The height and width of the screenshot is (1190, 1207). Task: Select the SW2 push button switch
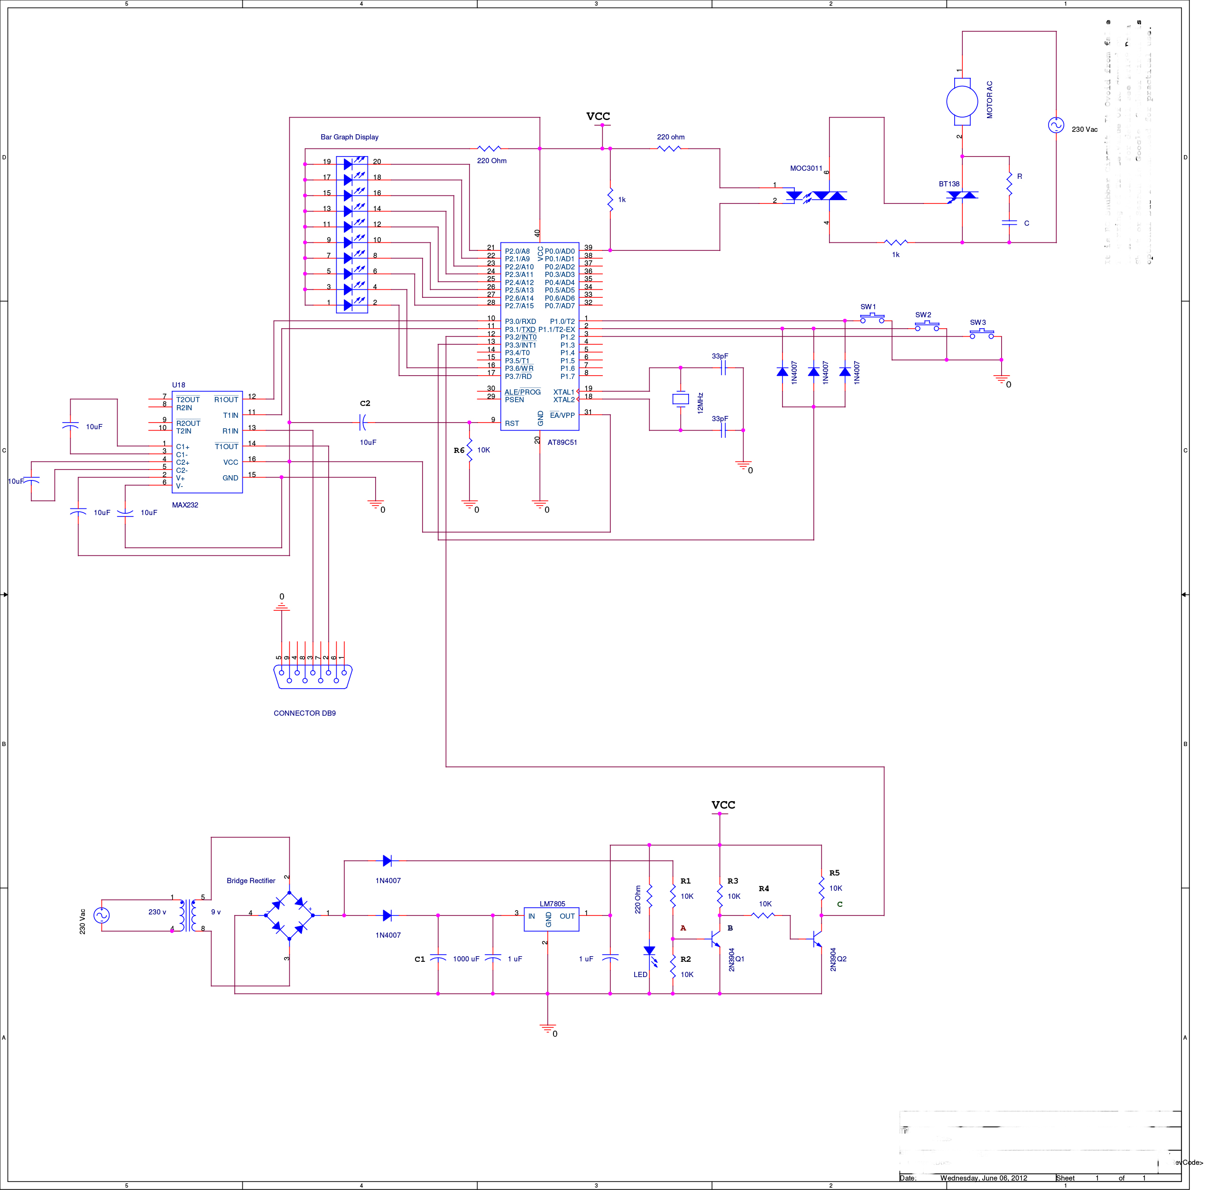927,326
